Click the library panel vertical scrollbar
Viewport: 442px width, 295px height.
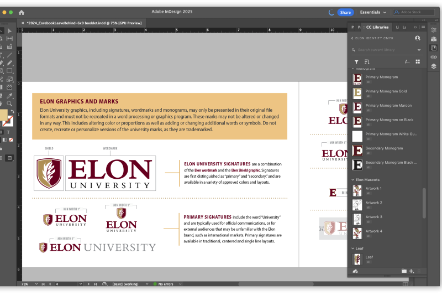point(424,203)
